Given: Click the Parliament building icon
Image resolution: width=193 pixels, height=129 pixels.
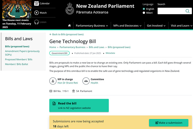Looking at the screenshot, I should coord(73,91).
